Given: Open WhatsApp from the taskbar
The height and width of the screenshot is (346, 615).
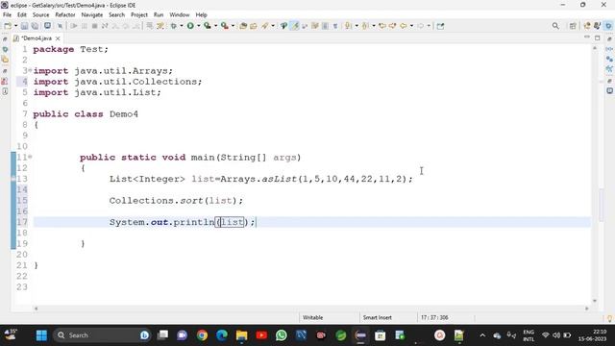Looking at the screenshot, I should tap(282, 335).
